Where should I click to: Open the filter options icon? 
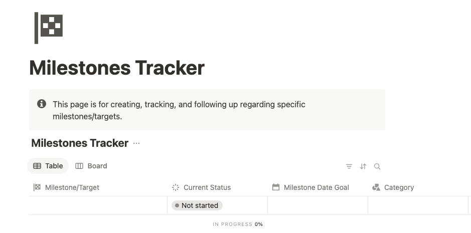pyautogui.click(x=349, y=166)
